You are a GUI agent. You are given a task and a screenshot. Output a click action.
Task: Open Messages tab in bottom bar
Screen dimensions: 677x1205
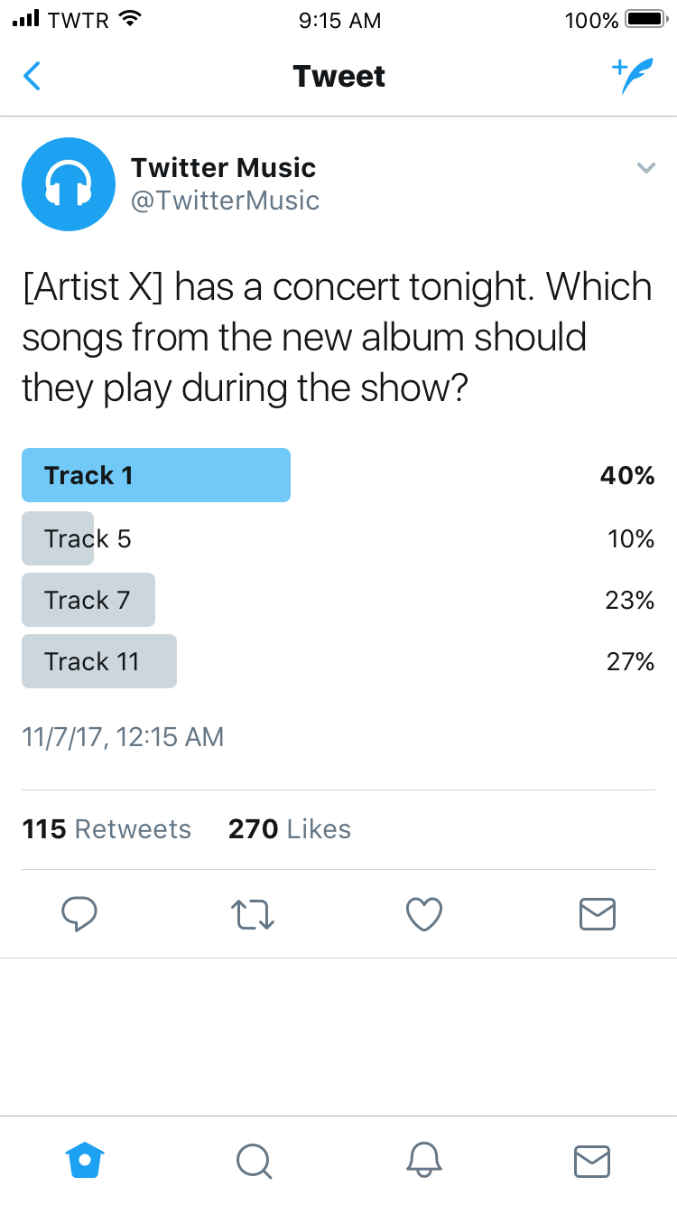point(592,1161)
